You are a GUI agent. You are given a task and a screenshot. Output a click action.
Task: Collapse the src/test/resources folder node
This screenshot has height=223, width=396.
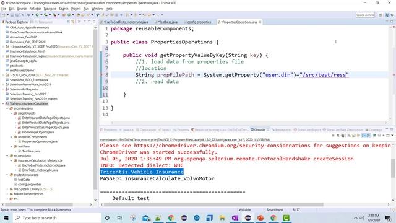[7, 175]
